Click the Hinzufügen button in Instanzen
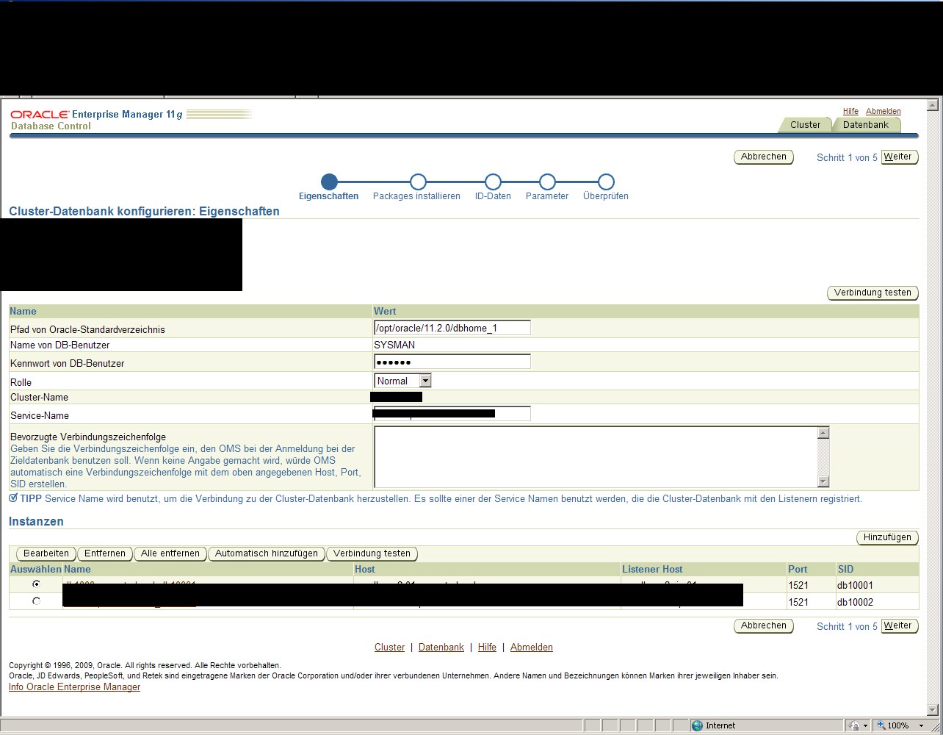Screen dimensions: 943x735 click(x=886, y=537)
